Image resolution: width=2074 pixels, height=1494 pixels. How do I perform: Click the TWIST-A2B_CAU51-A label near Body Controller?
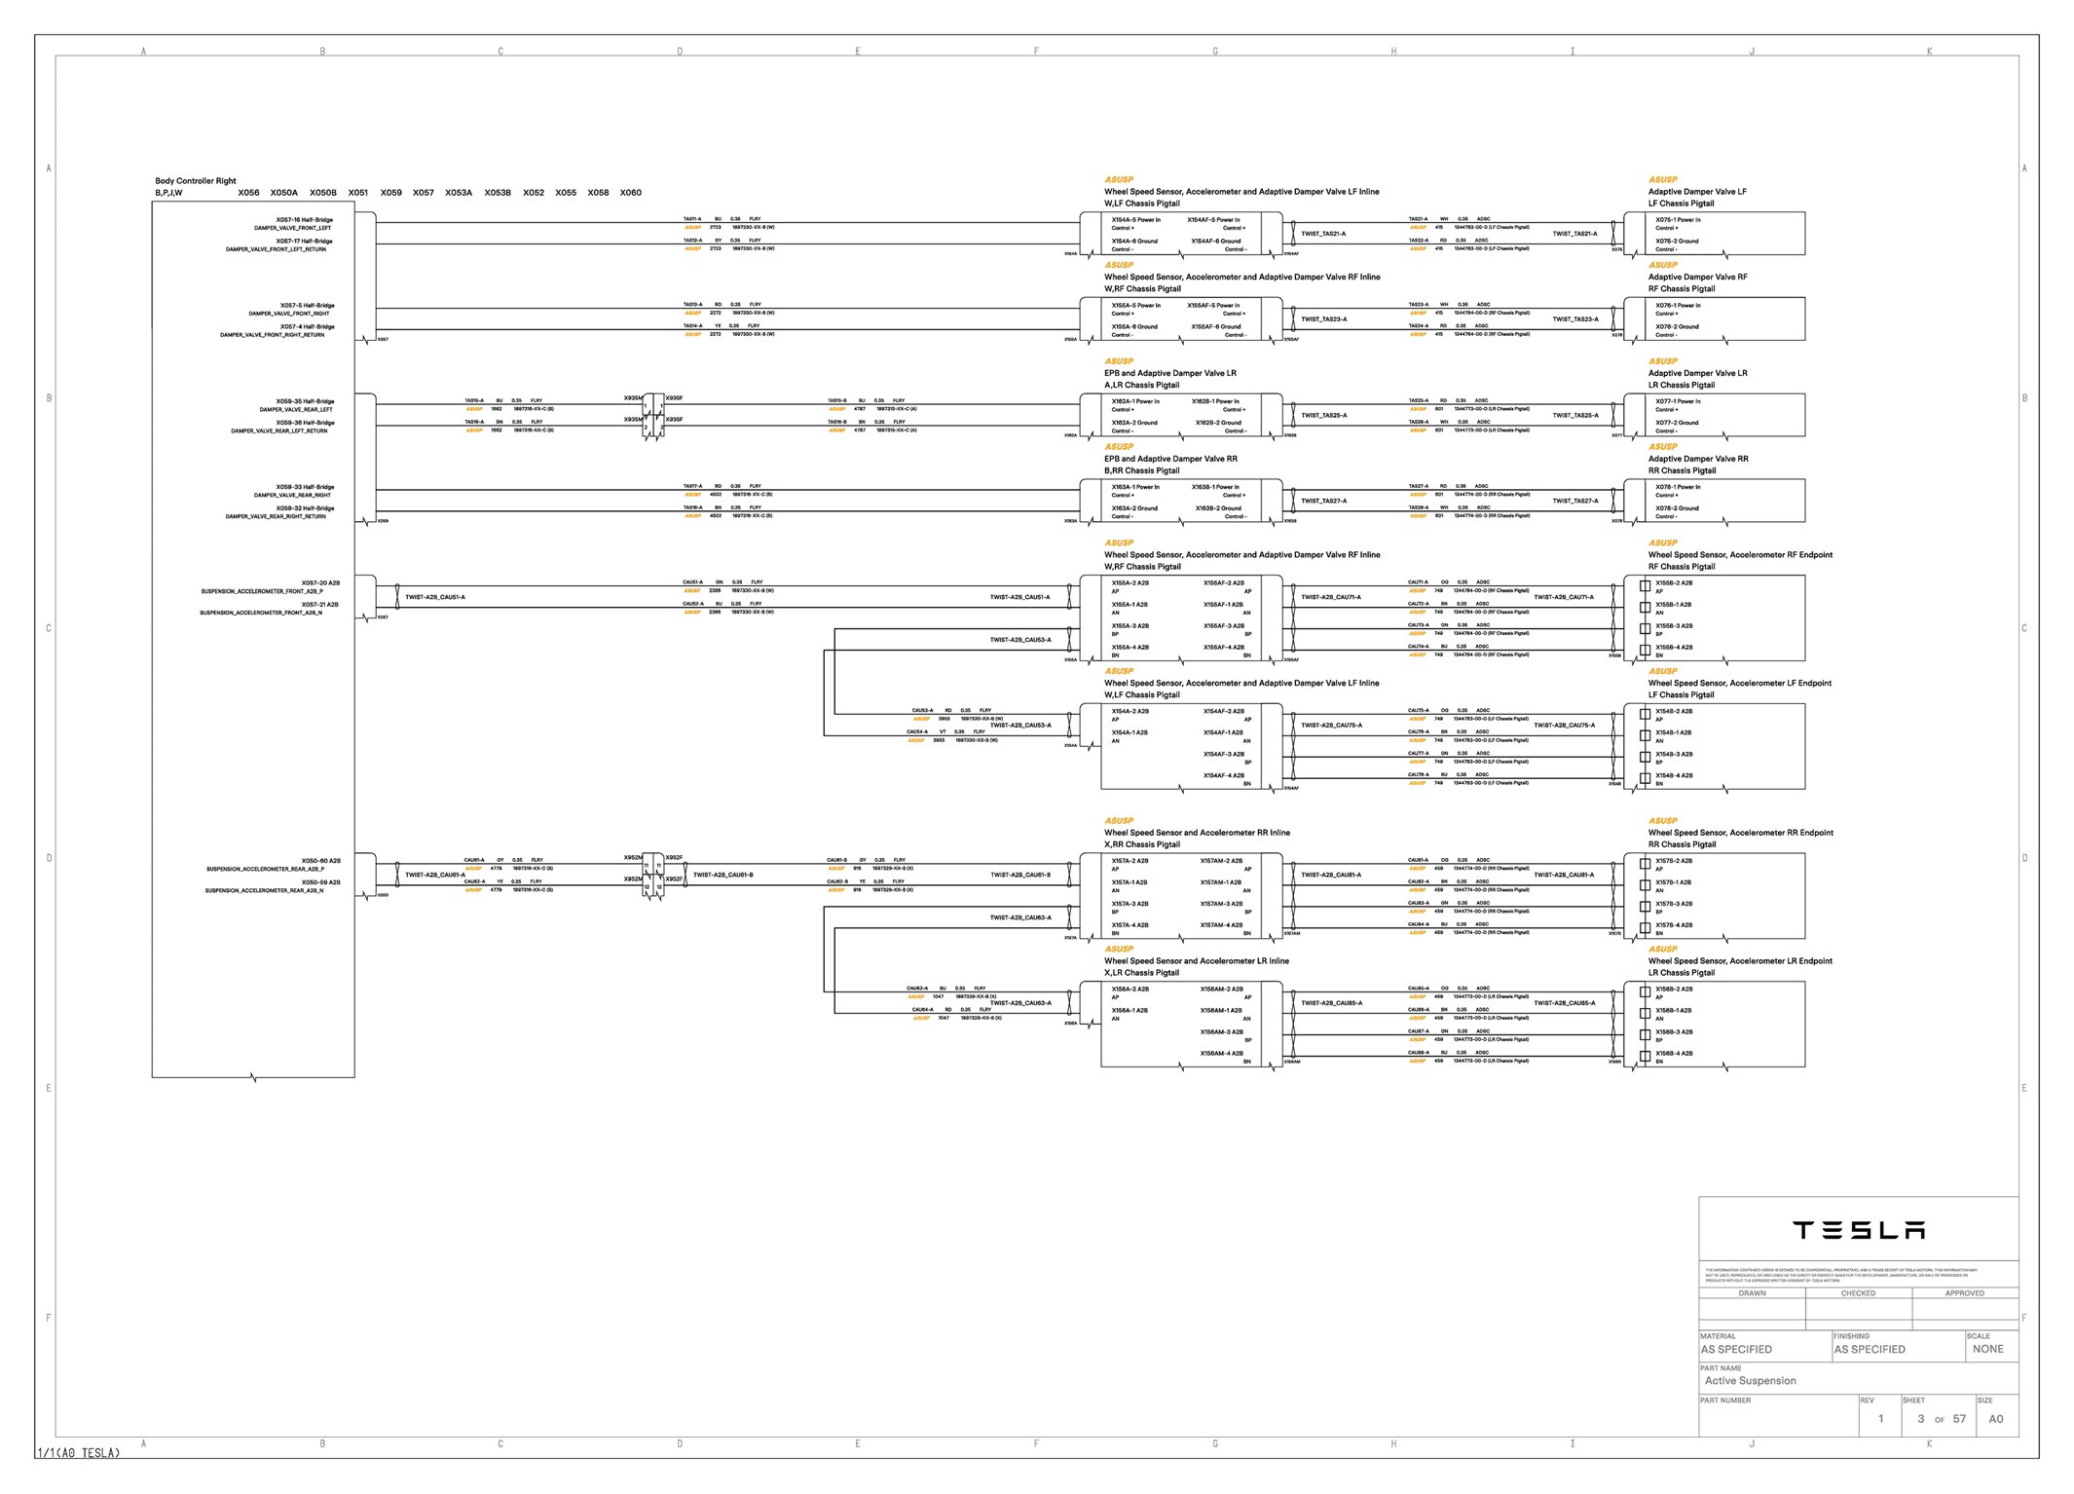pyautogui.click(x=434, y=597)
